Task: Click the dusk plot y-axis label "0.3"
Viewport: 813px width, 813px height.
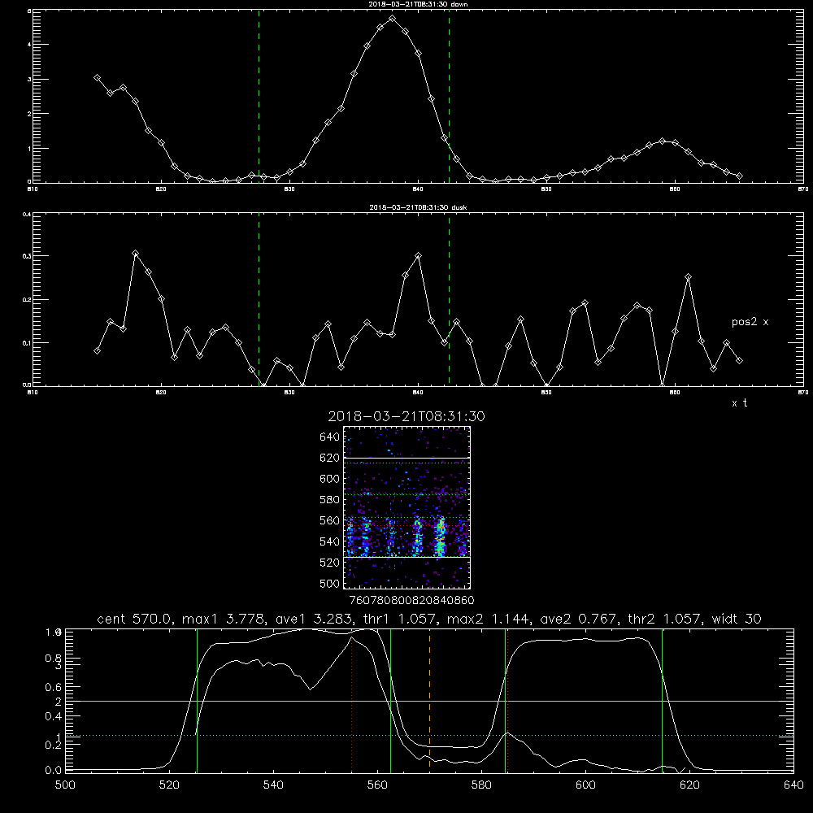Action: 27,256
